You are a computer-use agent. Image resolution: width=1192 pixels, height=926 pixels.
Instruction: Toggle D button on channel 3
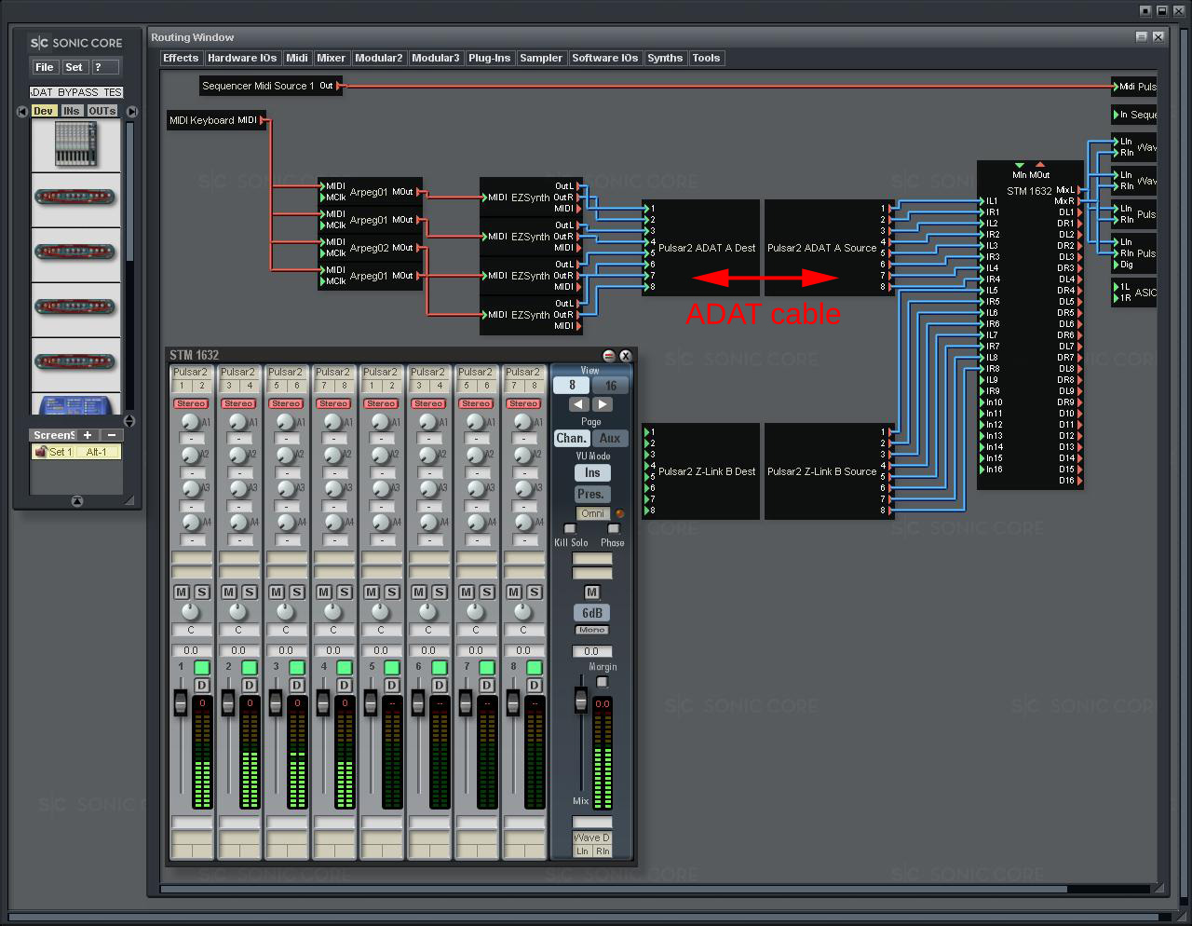point(297,686)
